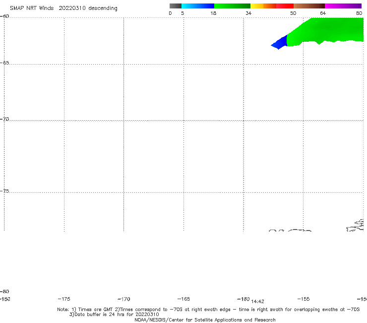Select the gray segment of the color bar
Screen dimensions: 367x323
point(175,6)
